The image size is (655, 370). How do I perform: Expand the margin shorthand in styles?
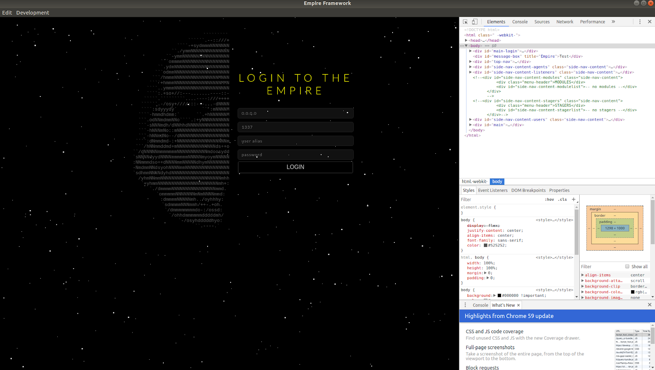(486, 273)
